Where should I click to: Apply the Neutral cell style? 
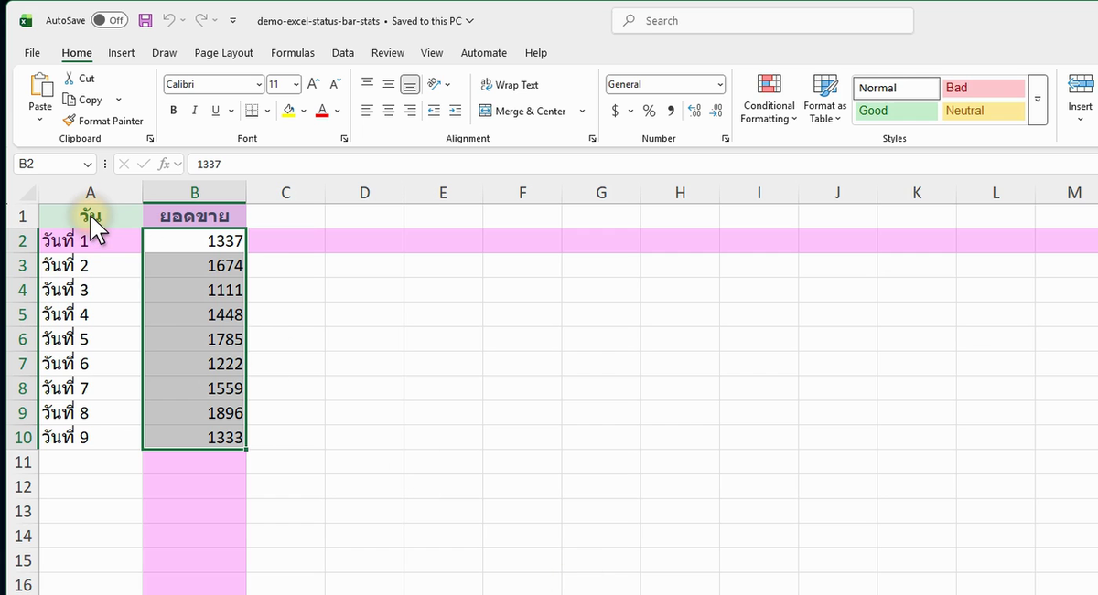pyautogui.click(x=984, y=111)
